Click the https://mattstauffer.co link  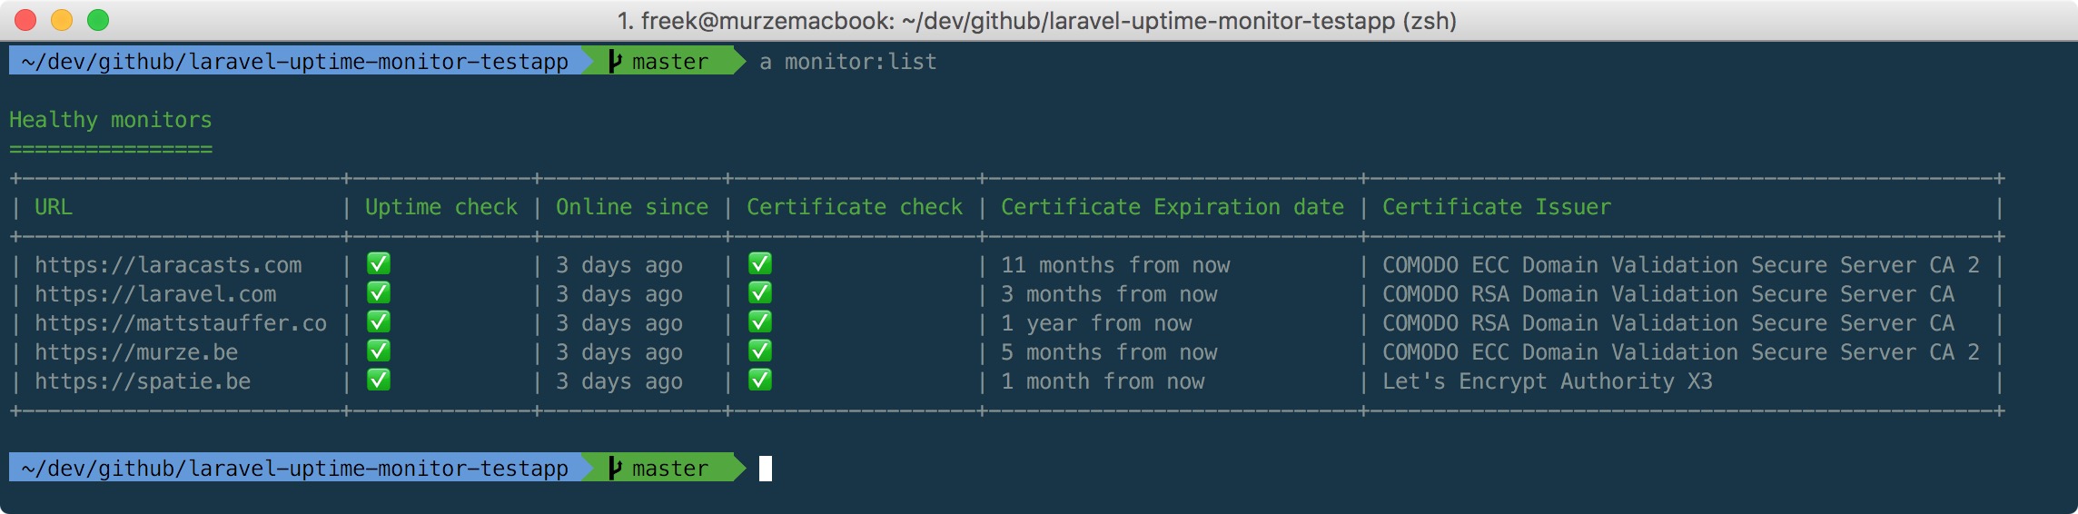[181, 323]
